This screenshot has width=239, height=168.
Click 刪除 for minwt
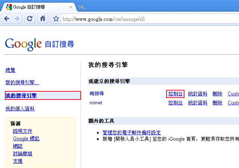(x=217, y=103)
